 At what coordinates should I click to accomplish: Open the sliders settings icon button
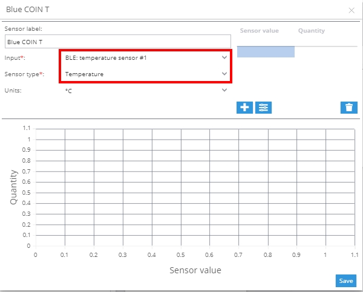(264, 108)
